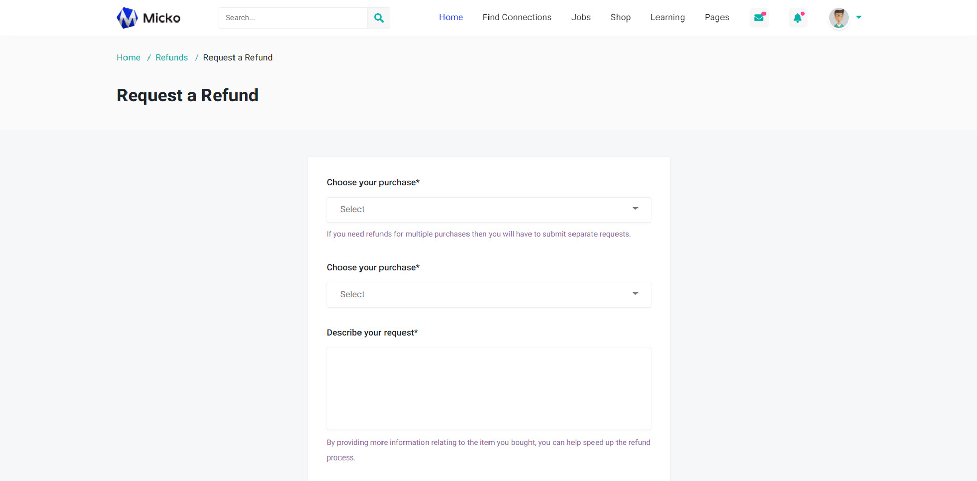This screenshot has height=481, width=977.
Task: Open the Find Connections menu item
Action: [x=517, y=17]
